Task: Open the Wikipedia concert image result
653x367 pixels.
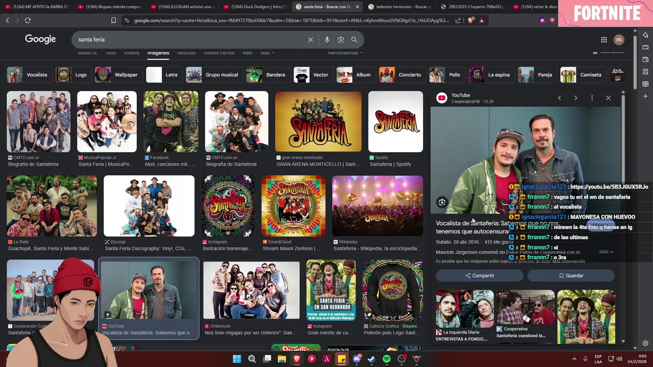Action: pos(378,206)
